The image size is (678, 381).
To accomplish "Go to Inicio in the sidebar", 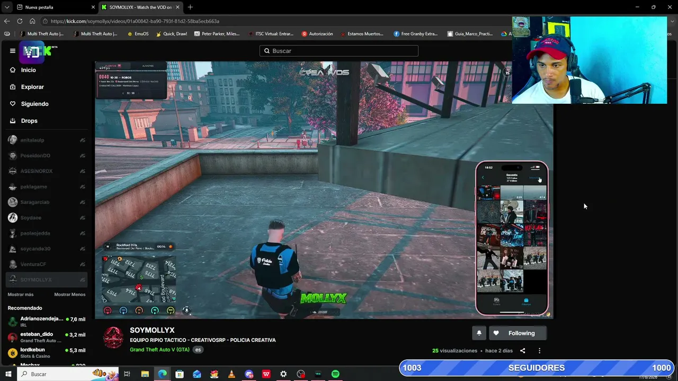I will point(29,70).
